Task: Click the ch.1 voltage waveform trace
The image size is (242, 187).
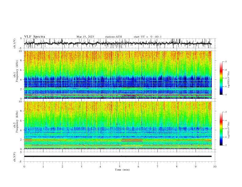Action: [x=118, y=43]
